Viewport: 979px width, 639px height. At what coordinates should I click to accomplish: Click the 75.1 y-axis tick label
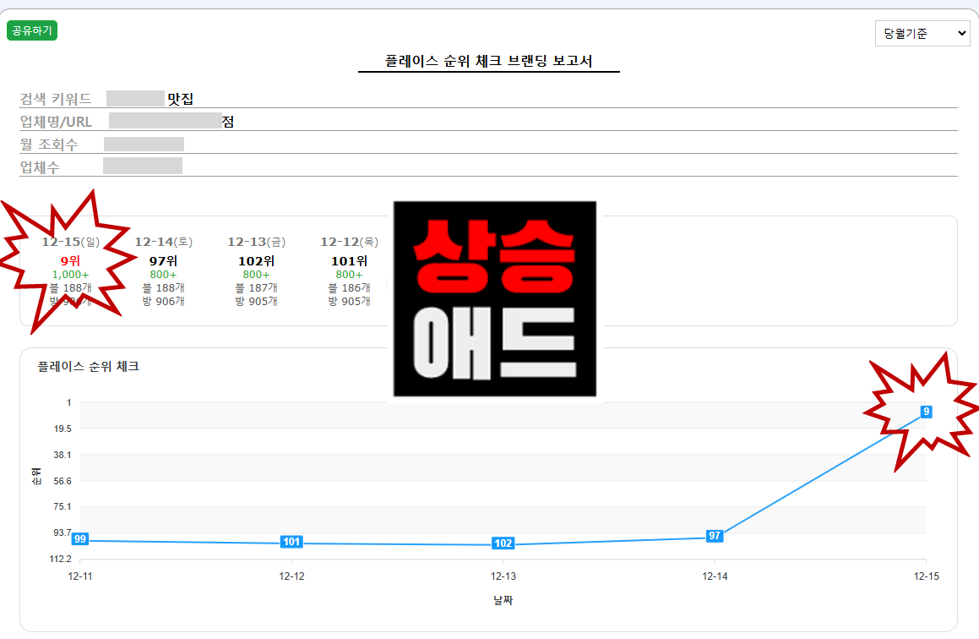[63, 506]
